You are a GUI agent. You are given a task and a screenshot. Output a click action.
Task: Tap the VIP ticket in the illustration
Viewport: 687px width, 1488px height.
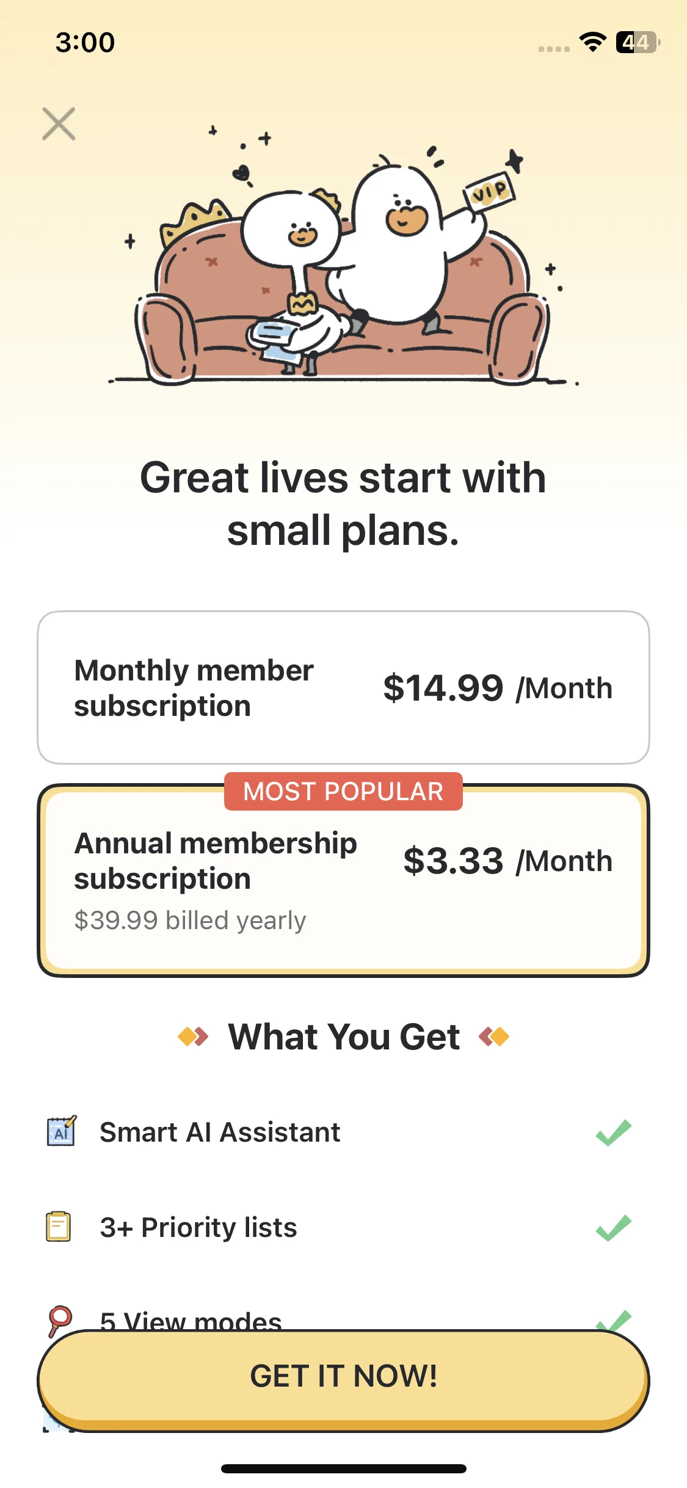(x=490, y=192)
